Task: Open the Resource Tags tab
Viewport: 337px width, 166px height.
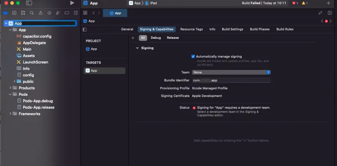Action: coord(192,29)
